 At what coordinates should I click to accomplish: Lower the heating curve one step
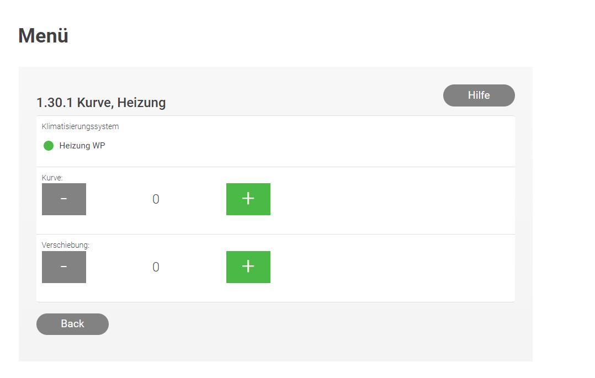(64, 199)
